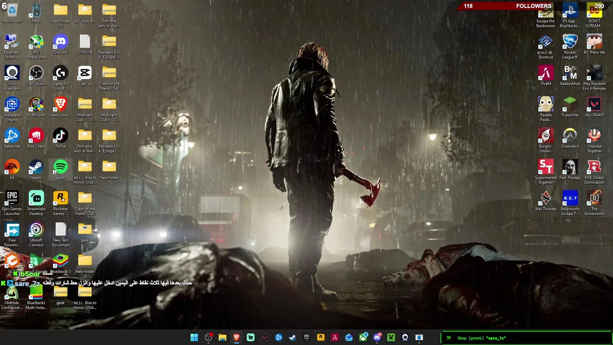Launch Paddle Paddle game shortcut

tap(546, 109)
